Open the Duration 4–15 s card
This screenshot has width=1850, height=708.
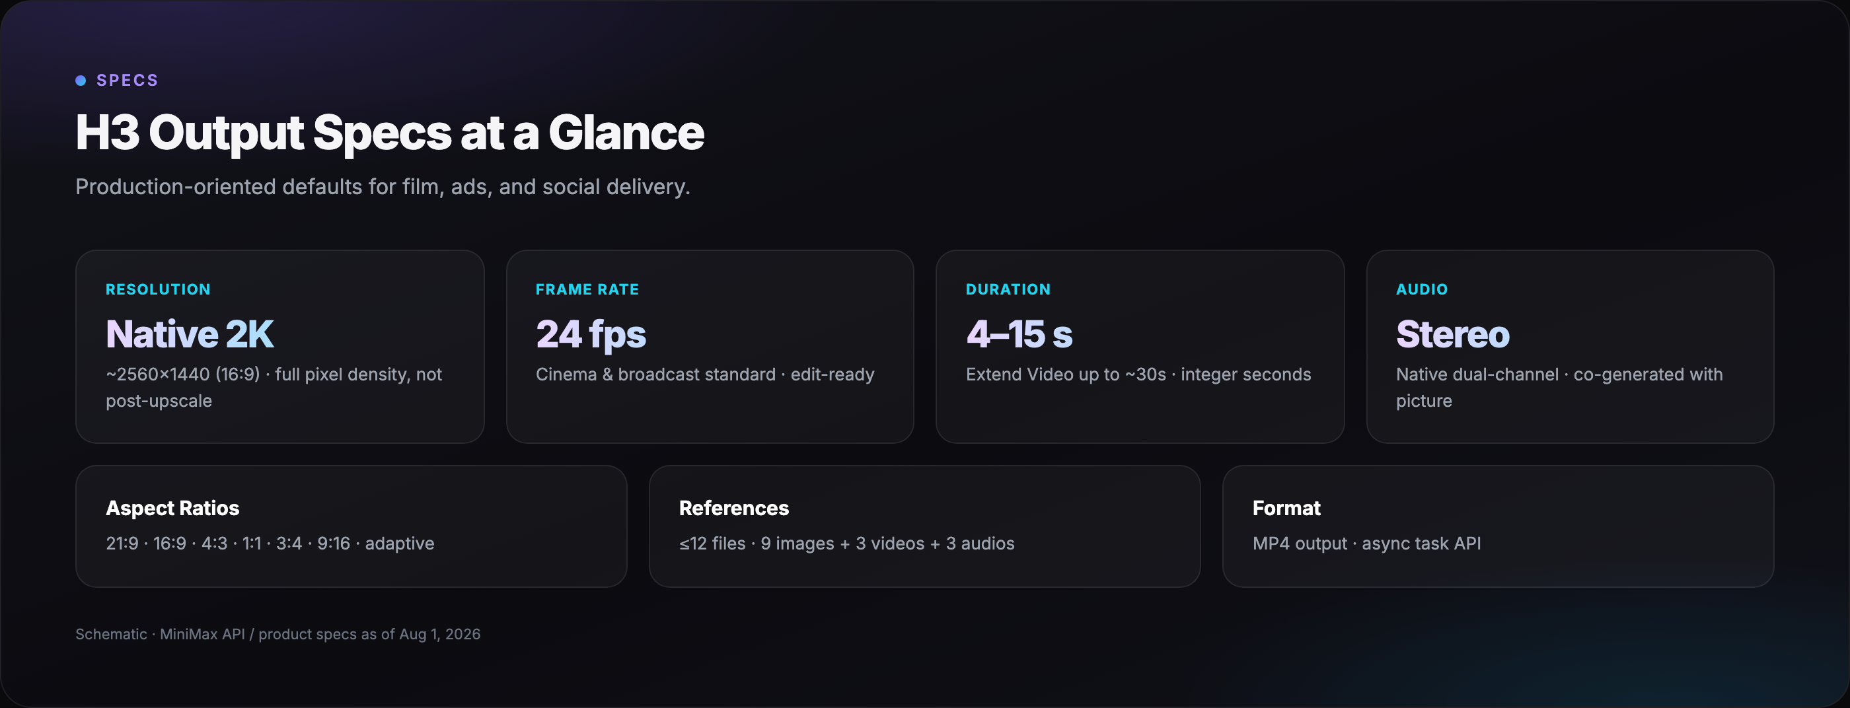1140,346
